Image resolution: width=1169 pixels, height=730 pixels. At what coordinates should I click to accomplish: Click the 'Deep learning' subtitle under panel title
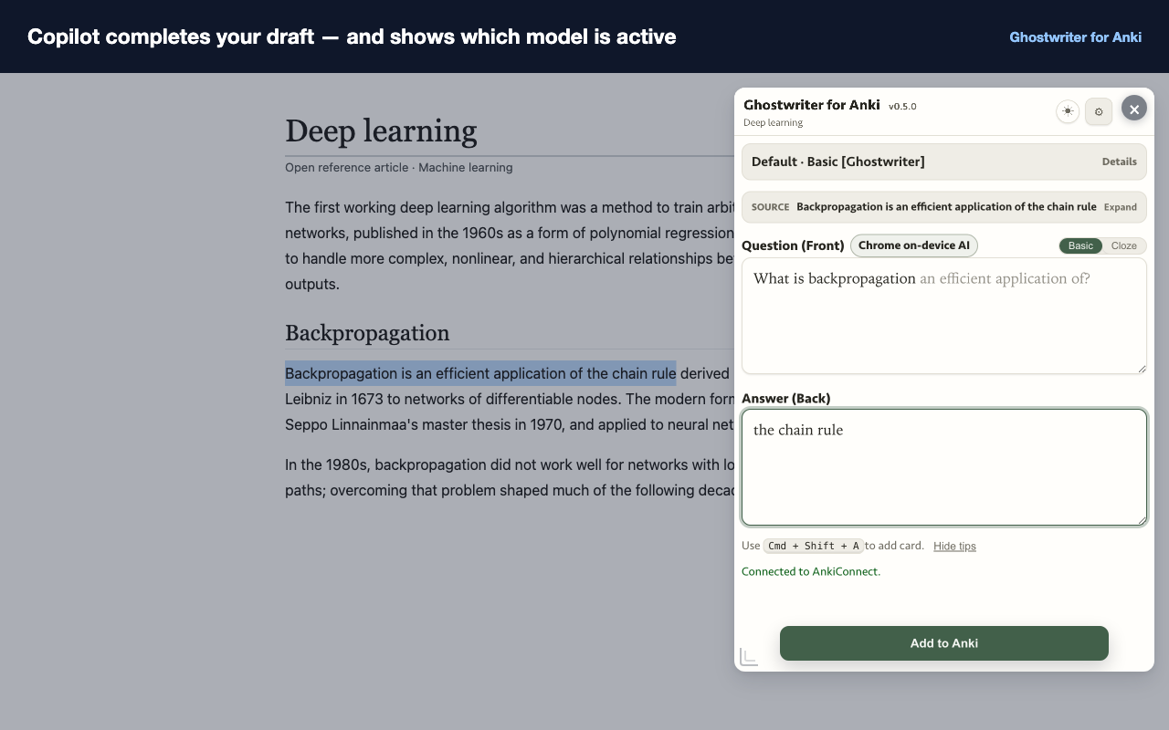click(x=773, y=123)
